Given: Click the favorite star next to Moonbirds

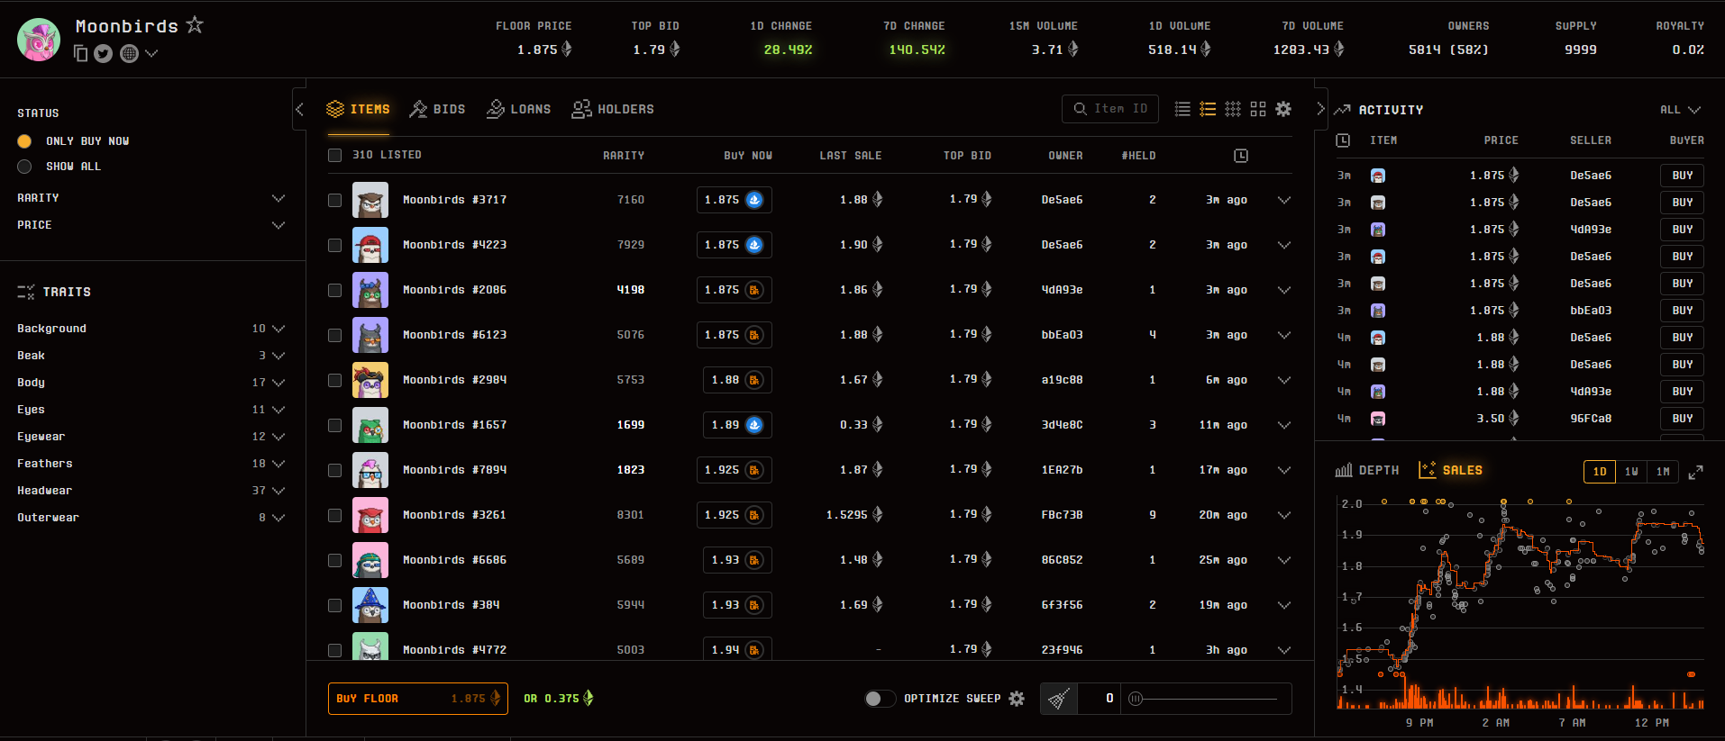Looking at the screenshot, I should (x=195, y=25).
